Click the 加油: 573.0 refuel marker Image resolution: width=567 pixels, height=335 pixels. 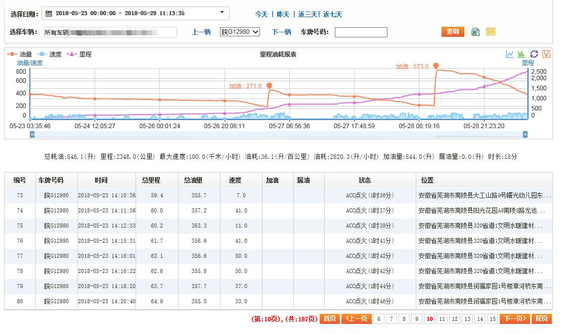(436, 66)
